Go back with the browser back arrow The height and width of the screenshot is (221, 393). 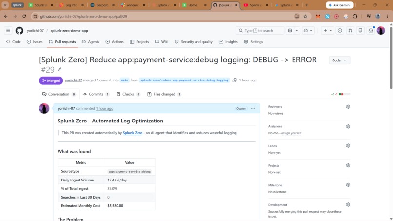(6, 16)
